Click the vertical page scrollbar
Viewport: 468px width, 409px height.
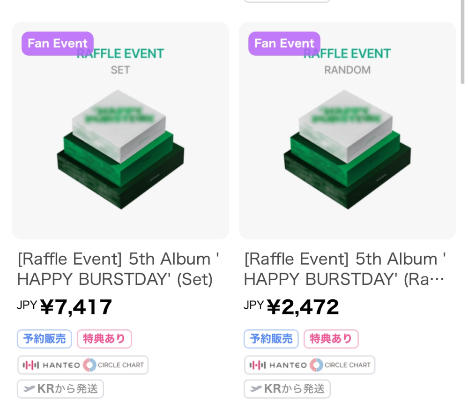[463, 42]
